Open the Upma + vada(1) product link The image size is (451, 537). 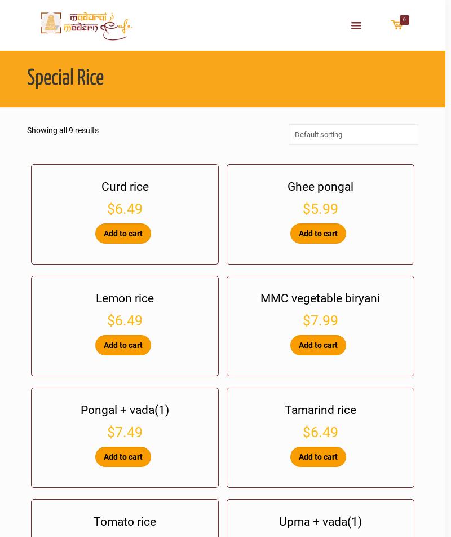(x=320, y=522)
